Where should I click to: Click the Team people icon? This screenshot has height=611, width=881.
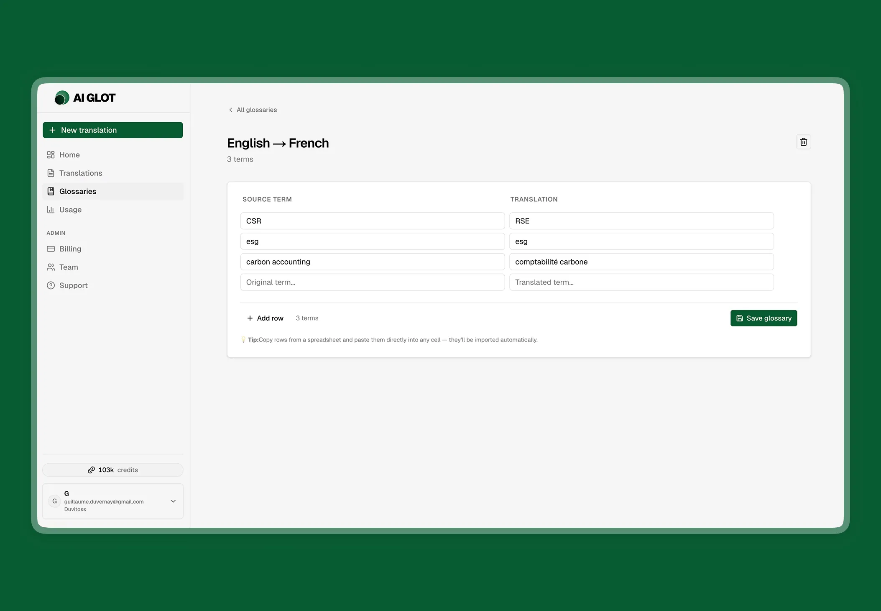pyautogui.click(x=51, y=267)
